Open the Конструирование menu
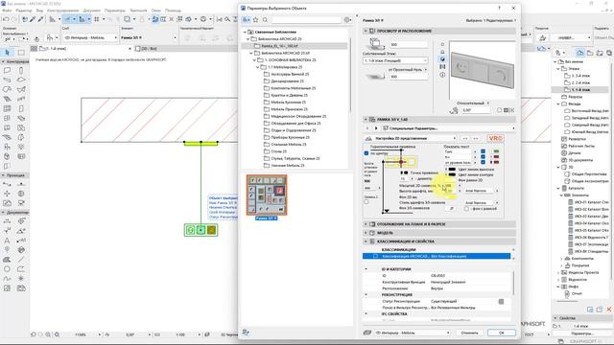The height and width of the screenshot is (345, 614). 62,11
